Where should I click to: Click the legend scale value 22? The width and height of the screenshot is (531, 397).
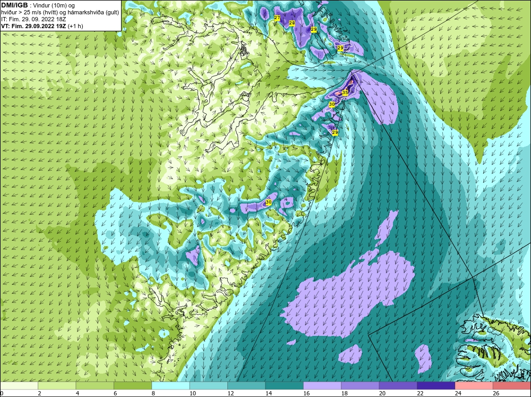pyautogui.click(x=420, y=393)
